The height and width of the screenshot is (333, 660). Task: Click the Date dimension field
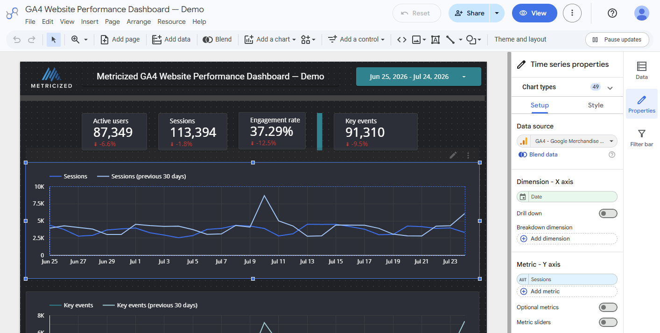coord(567,197)
